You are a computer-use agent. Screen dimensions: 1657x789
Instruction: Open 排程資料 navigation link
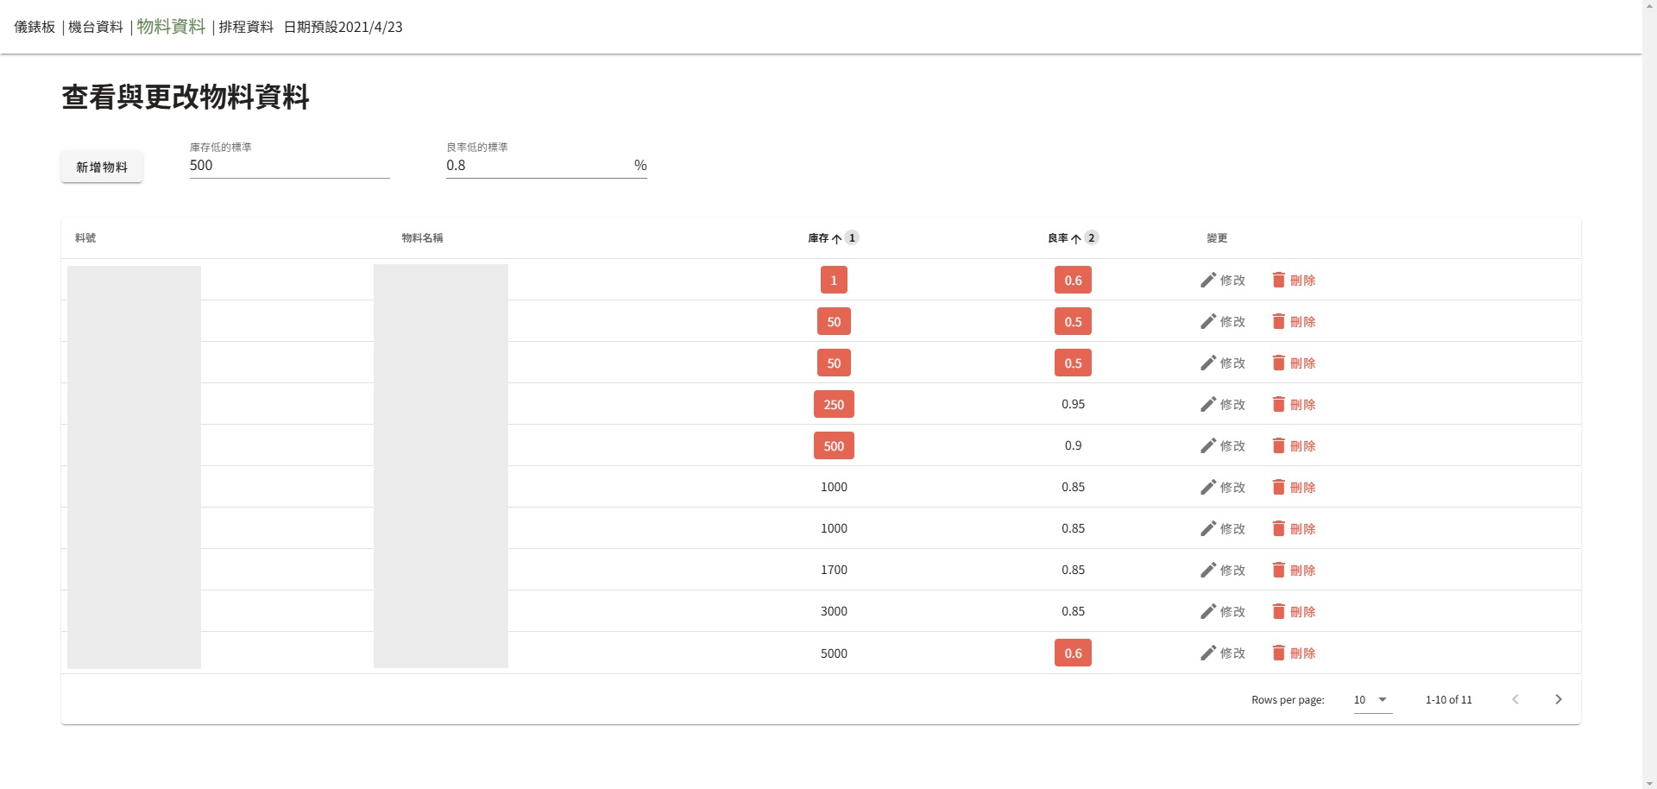point(246,27)
